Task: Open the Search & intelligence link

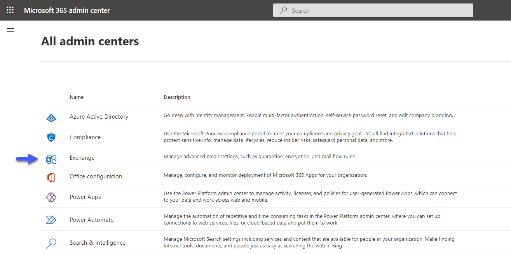Action: (98, 243)
